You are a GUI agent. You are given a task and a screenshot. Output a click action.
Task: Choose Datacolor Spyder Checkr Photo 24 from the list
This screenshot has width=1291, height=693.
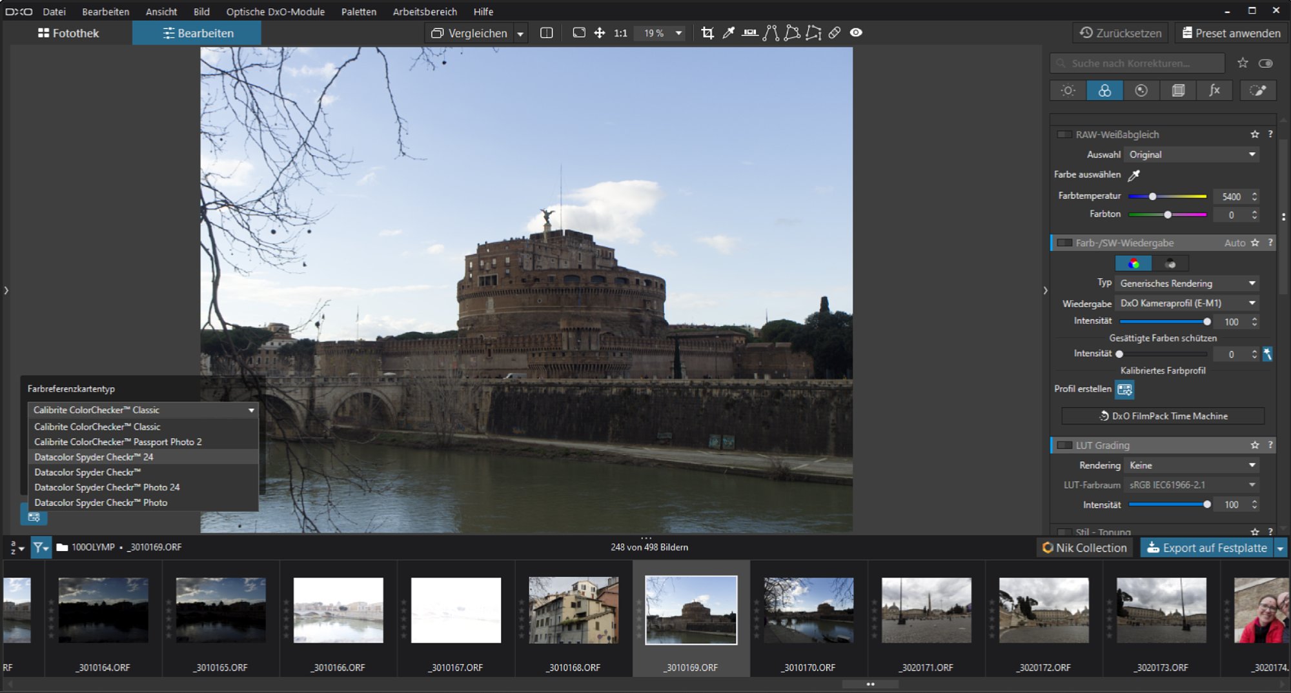(x=107, y=487)
